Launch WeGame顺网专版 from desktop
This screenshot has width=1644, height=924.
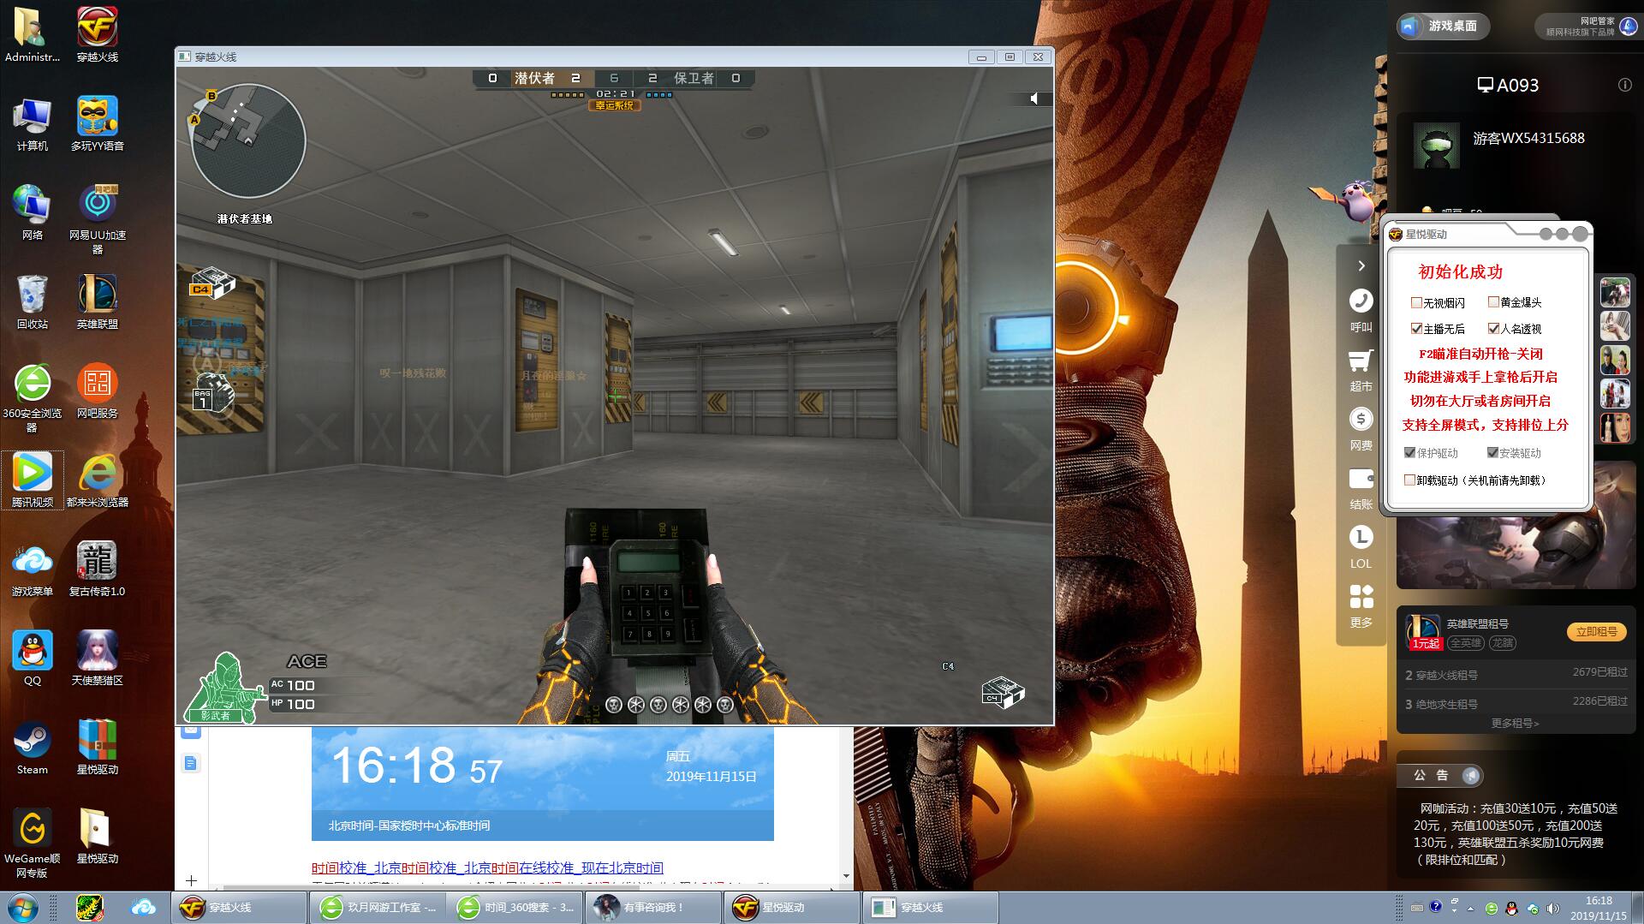(x=32, y=844)
